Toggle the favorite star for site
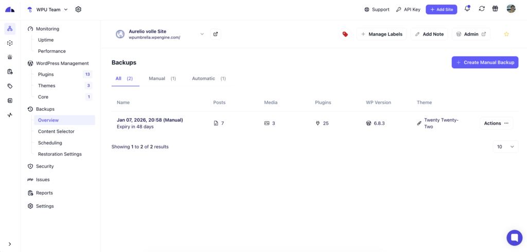 [506, 34]
